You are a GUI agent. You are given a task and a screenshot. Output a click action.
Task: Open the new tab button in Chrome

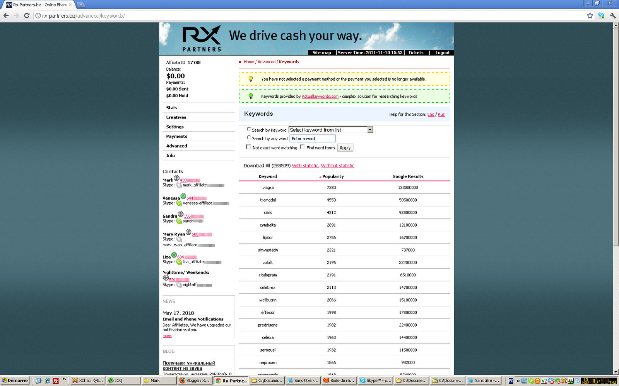[x=81, y=5]
